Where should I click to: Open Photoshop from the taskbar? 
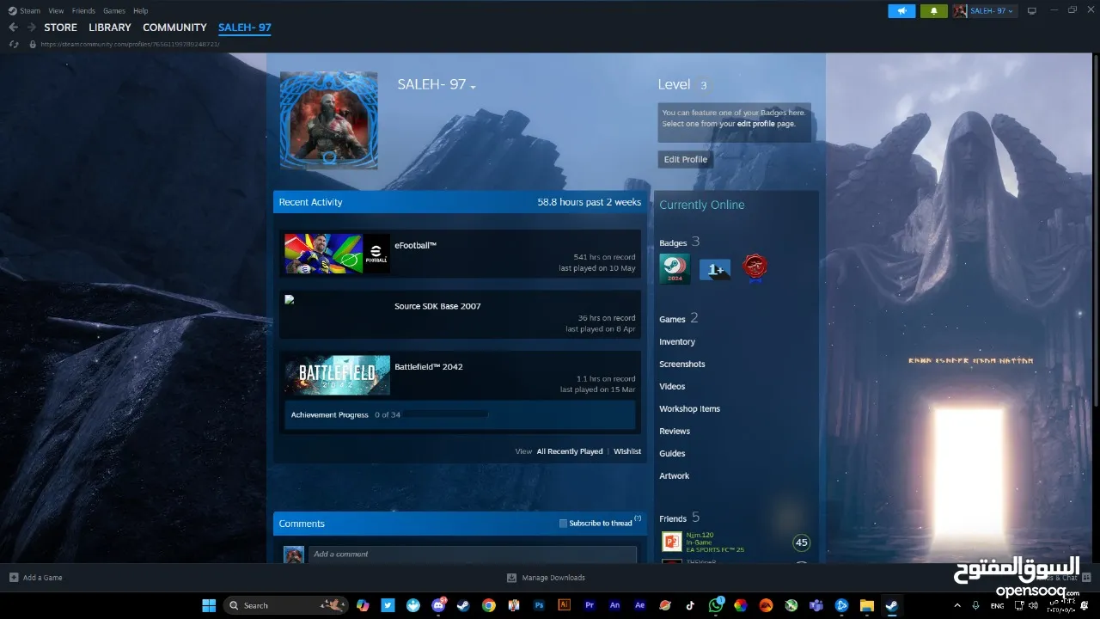pos(540,605)
